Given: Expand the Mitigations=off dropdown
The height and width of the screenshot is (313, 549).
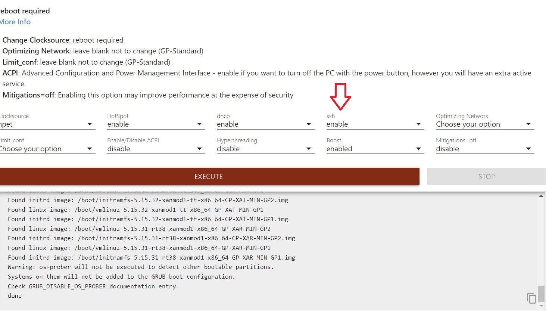Looking at the screenshot, I should click(484, 149).
